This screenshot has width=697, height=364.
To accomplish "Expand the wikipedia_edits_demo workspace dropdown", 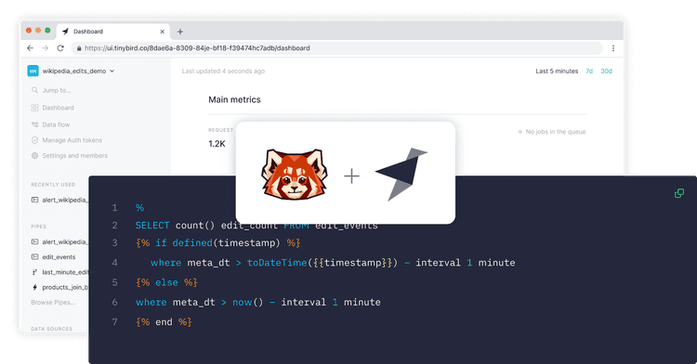I will 112,71.
